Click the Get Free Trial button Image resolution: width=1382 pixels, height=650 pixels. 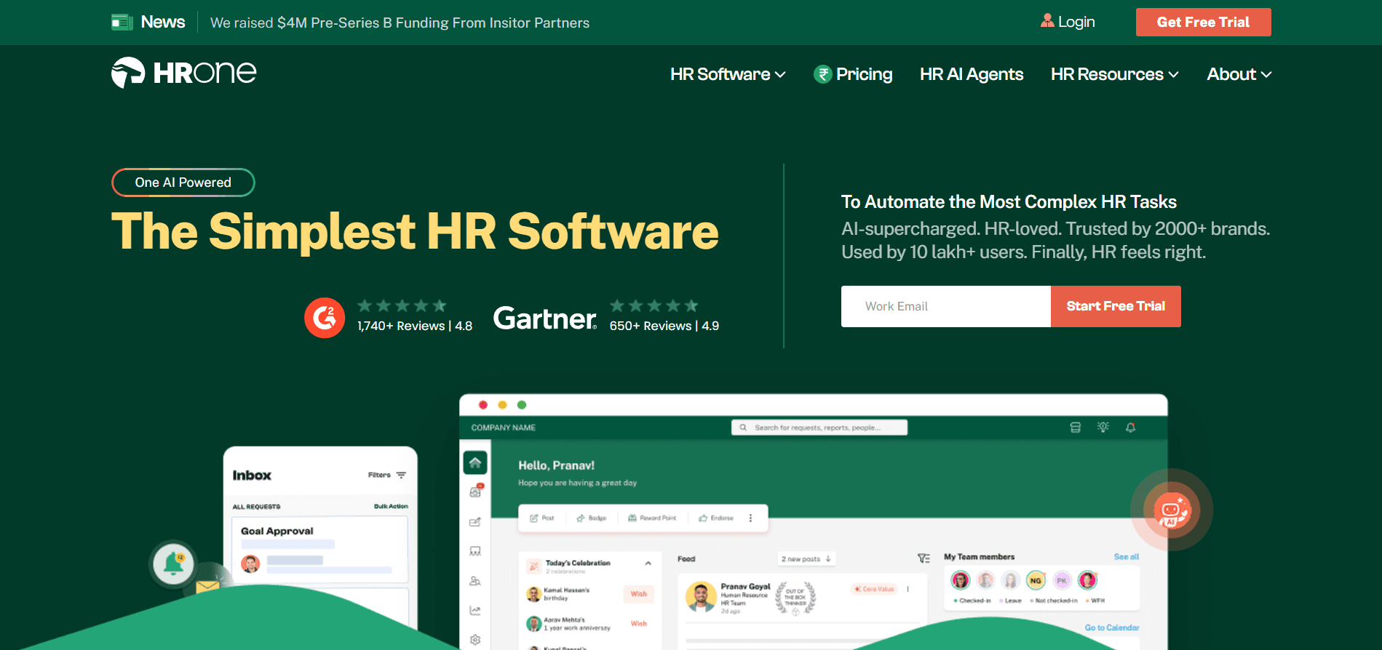tap(1203, 22)
